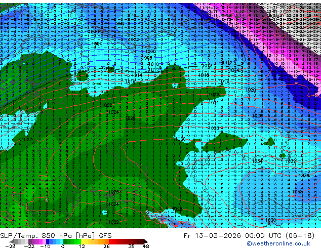The image size is (321, 248).
Task: Click the '1030' isobar pressure label
Action: pyautogui.click(x=180, y=139)
